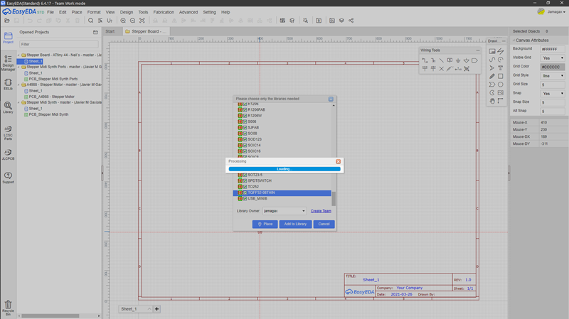Select the Net Port pentagon icon
Screen dimensions: 569x319
click(474, 60)
